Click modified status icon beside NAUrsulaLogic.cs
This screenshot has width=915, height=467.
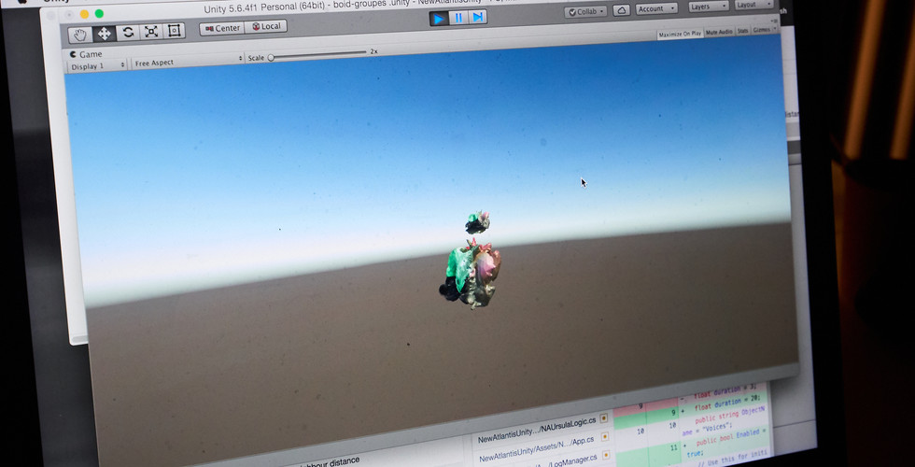604,418
